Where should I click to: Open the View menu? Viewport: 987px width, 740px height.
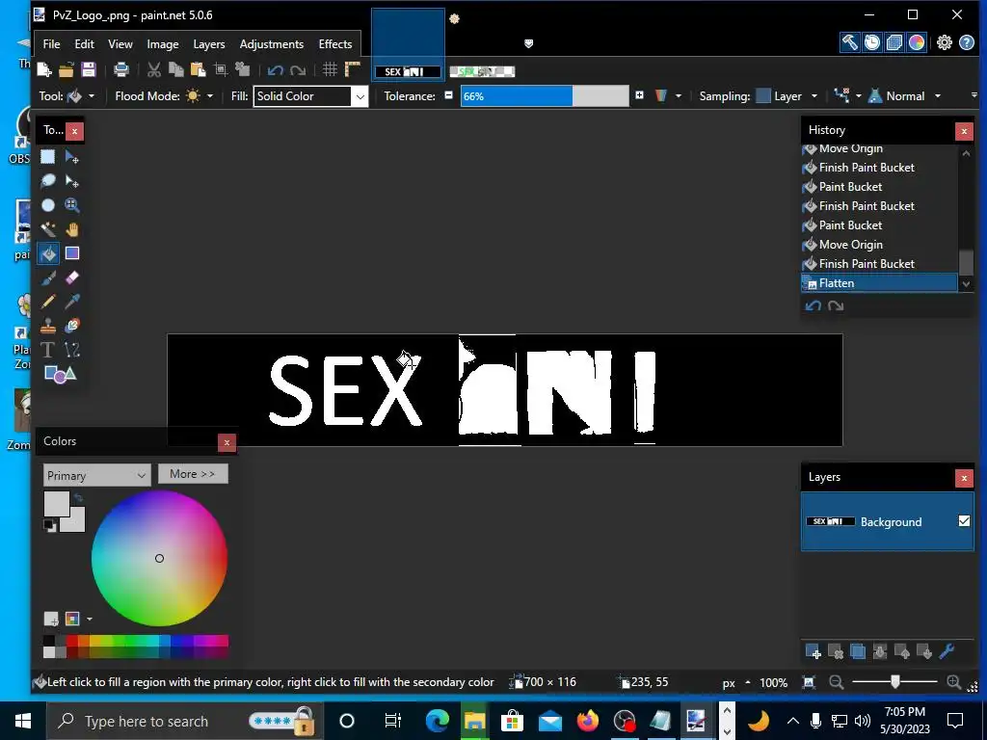[120, 44]
